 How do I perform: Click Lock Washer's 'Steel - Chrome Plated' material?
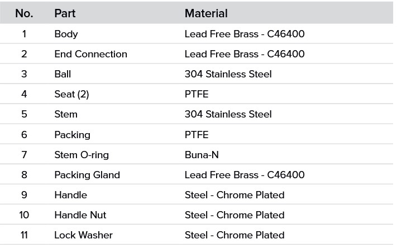pos(235,235)
